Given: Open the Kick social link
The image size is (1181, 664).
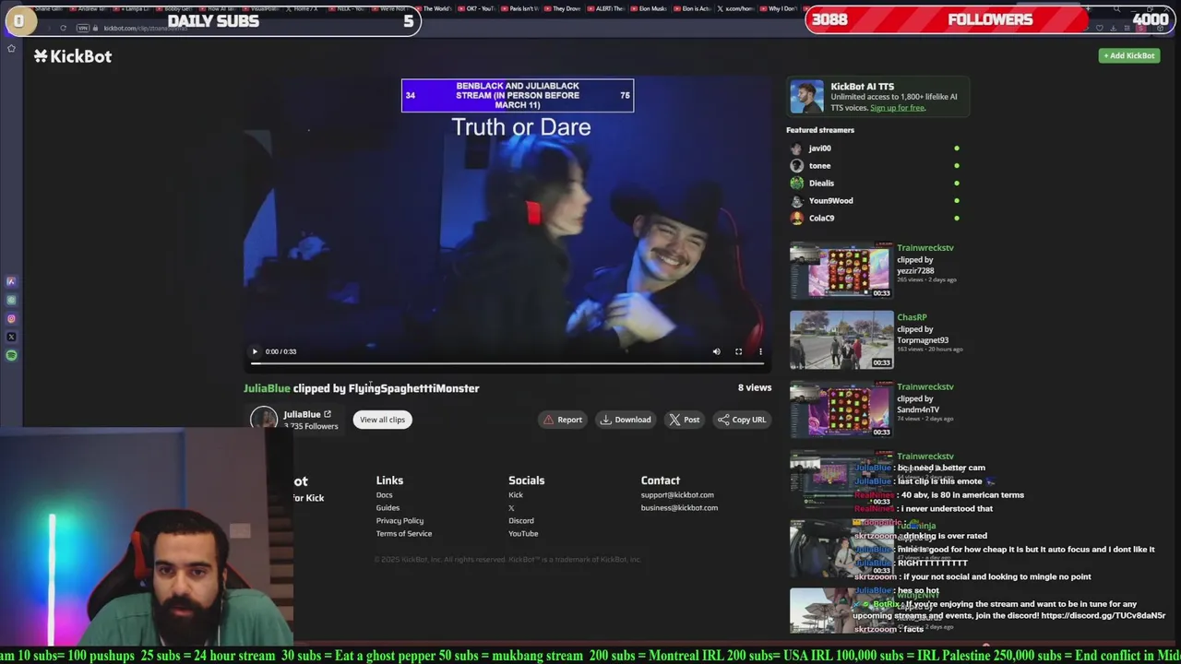Looking at the screenshot, I should click(515, 495).
